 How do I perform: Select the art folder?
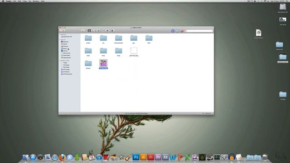[103, 38]
